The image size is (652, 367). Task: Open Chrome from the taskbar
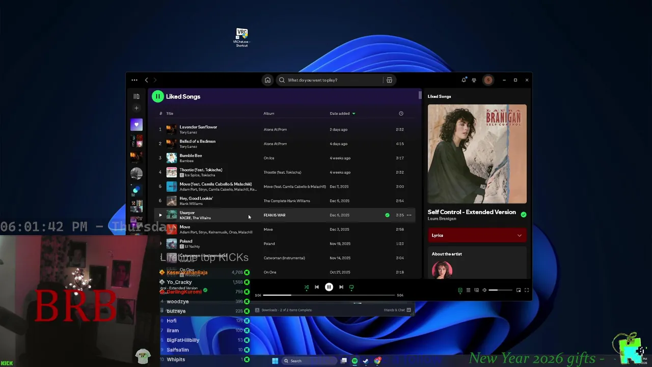coord(377,361)
